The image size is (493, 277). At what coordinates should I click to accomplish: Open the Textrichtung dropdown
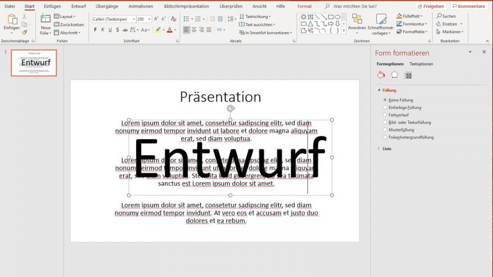click(x=255, y=16)
